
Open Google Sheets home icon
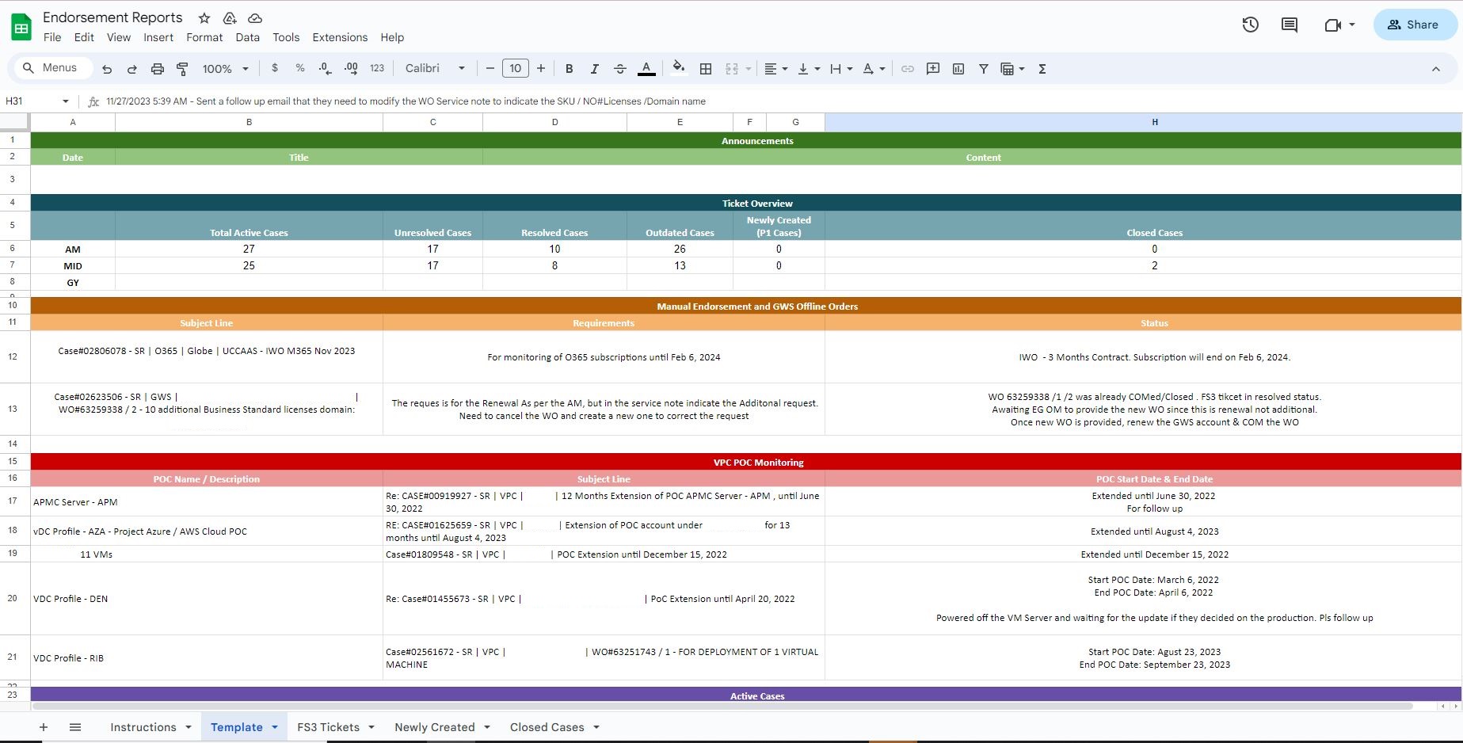point(21,27)
